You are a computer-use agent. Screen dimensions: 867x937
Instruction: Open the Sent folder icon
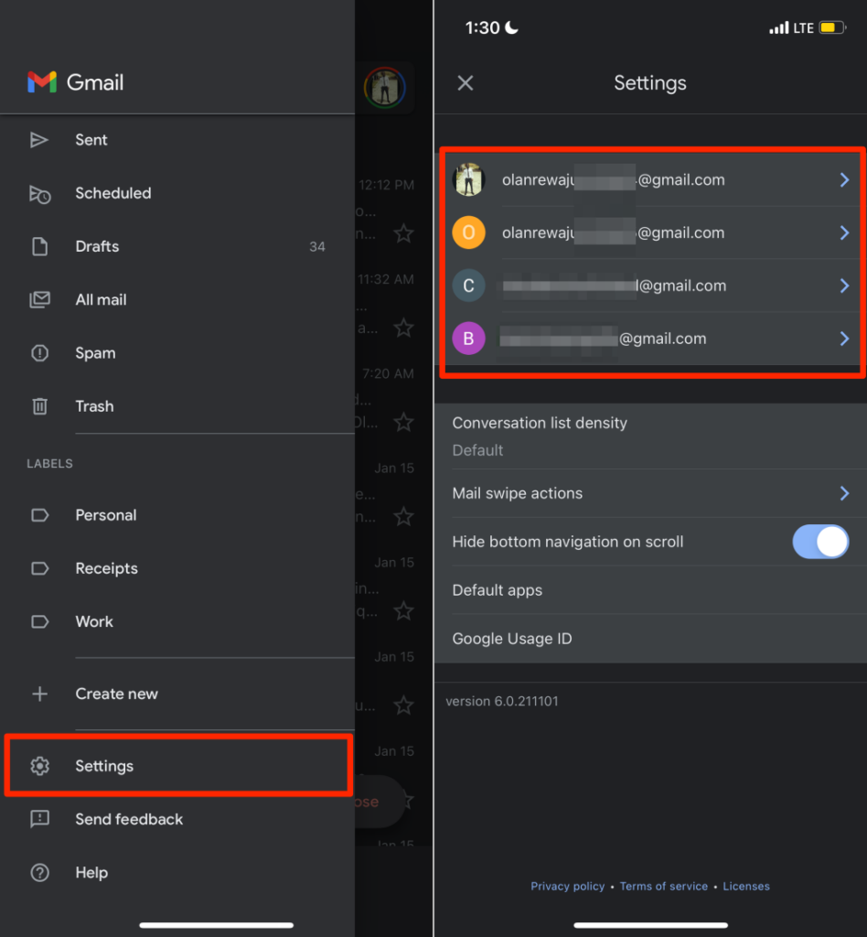[39, 139]
